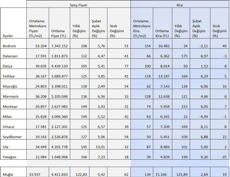The width and height of the screenshot is (230, 177).
Task: Select the Marmaris district cell
Action: 11,98
